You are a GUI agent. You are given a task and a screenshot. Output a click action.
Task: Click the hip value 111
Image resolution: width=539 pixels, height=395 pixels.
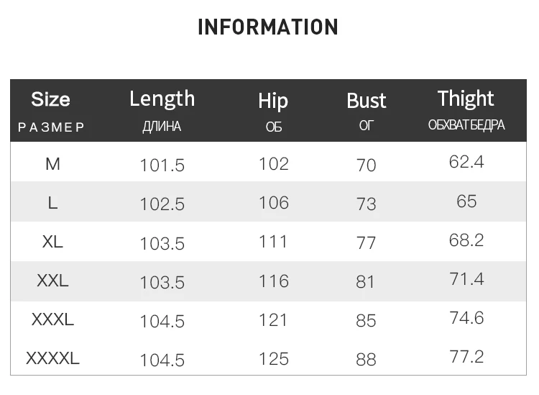(x=273, y=242)
